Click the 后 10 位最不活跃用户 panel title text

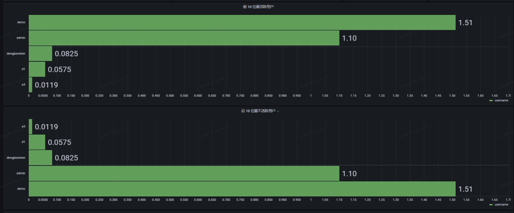258,111
